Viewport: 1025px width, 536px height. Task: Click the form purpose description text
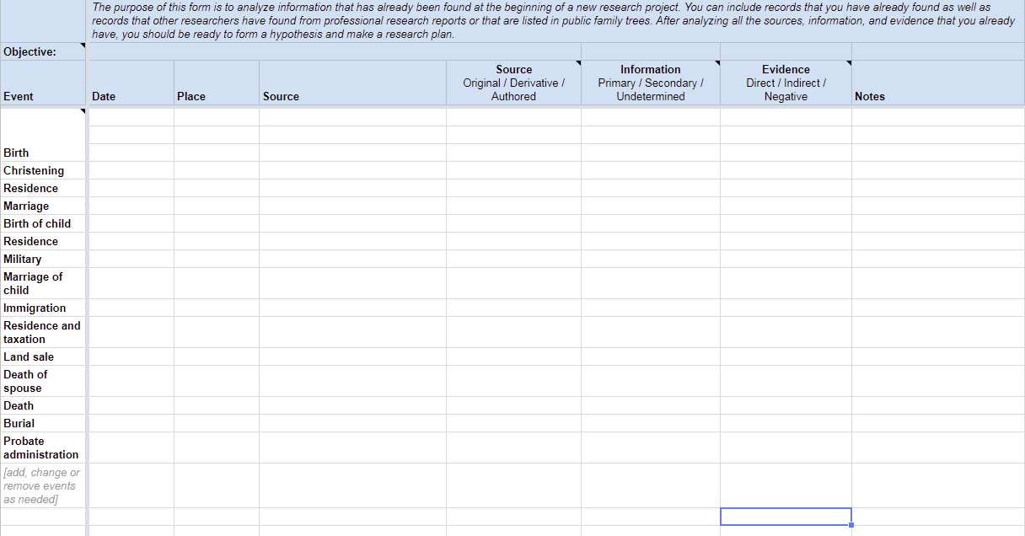(553, 20)
